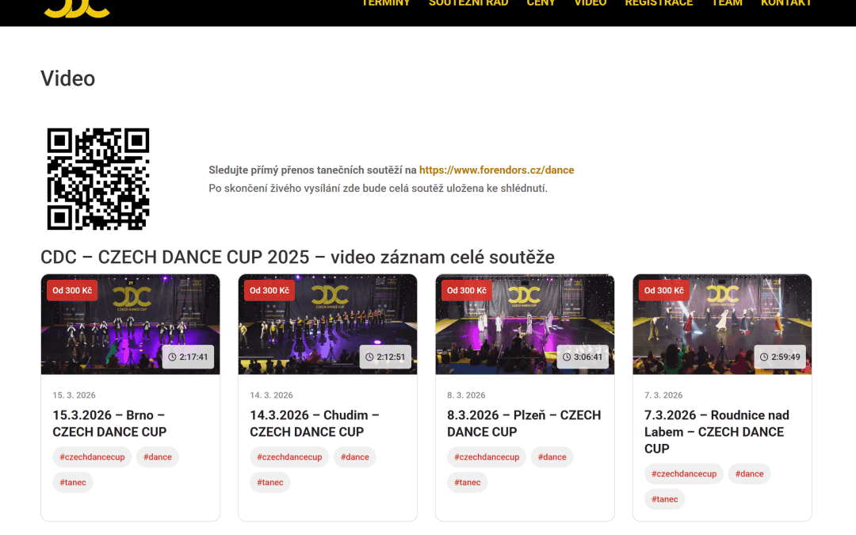Click the Od 300 Kč badge on the Plzeň video

click(x=466, y=290)
